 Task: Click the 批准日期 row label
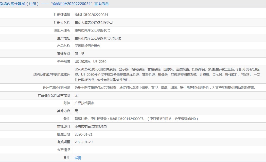(x=63, y=134)
